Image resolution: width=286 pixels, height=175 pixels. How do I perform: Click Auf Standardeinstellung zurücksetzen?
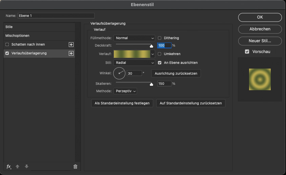(x=191, y=103)
